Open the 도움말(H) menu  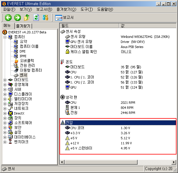tap(105, 10)
